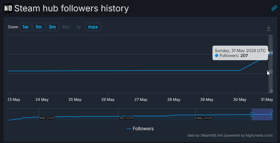
Task: Open the chart download menu icon
Action: (x=269, y=28)
